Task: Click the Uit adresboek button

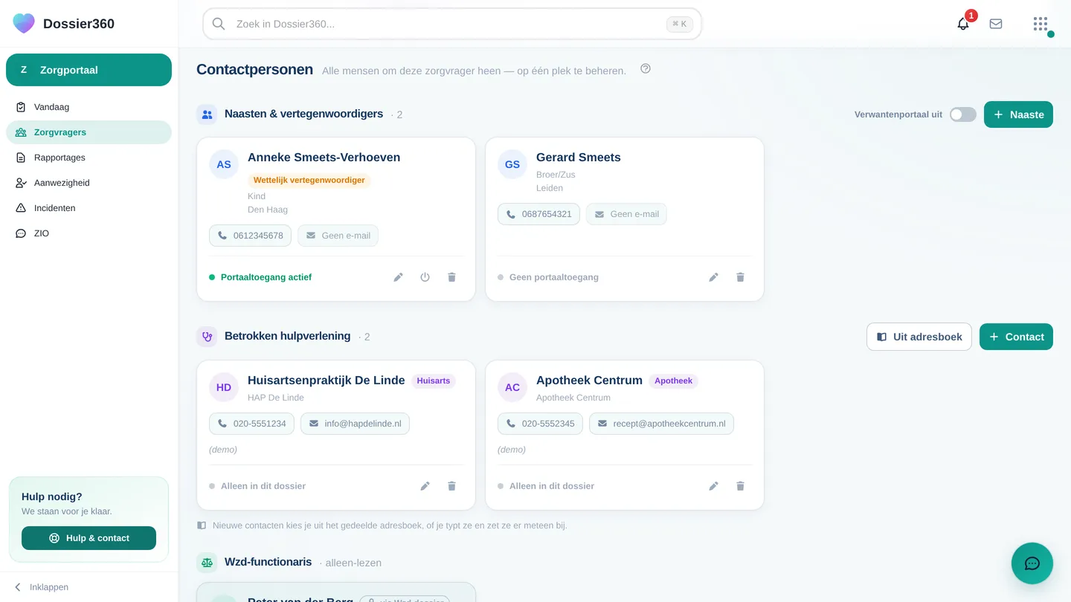Action: (919, 337)
